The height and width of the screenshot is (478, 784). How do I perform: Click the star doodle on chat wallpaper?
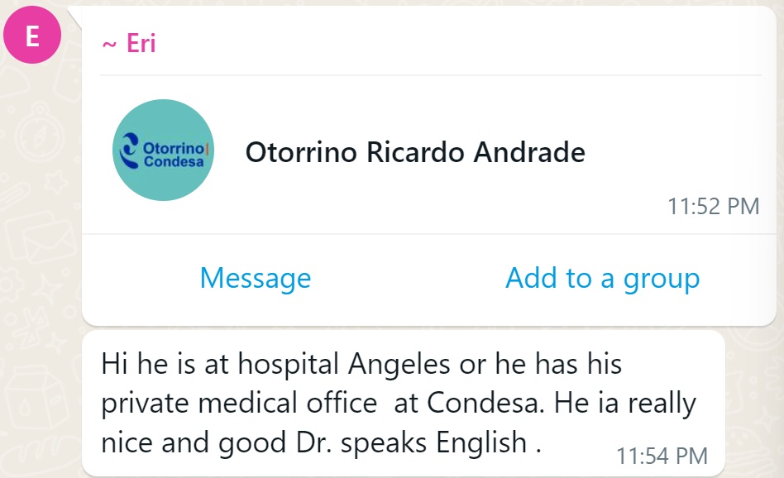[56, 182]
